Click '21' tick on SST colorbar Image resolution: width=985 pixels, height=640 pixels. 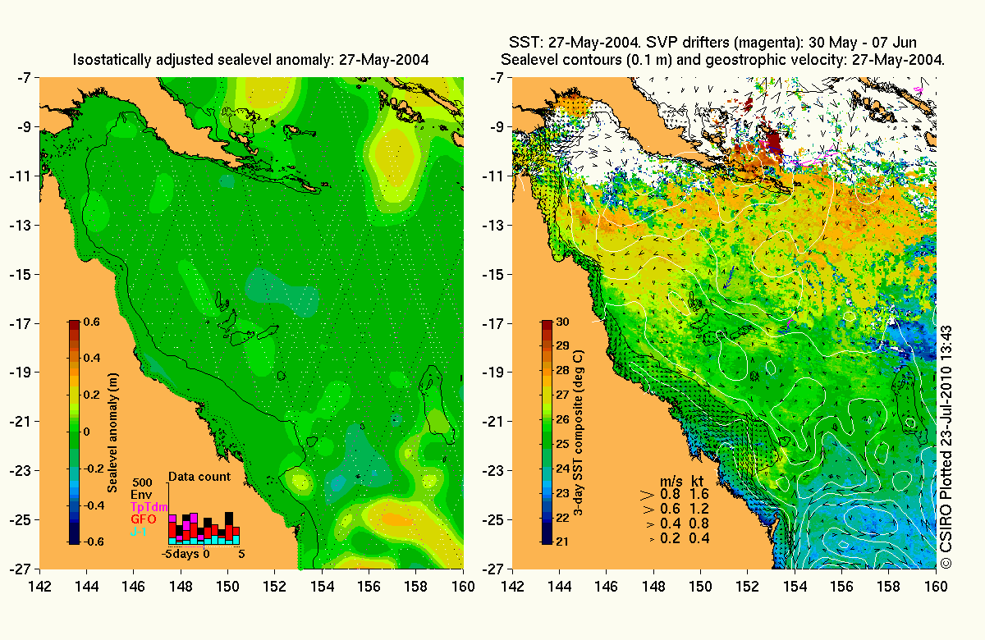[563, 542]
